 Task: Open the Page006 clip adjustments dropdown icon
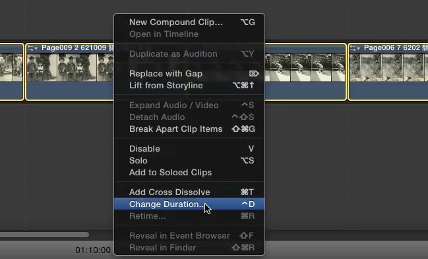pos(355,49)
